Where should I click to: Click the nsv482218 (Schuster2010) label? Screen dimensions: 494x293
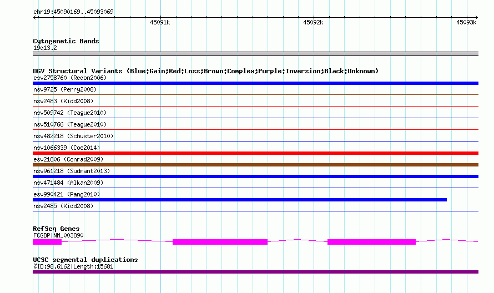point(73,136)
